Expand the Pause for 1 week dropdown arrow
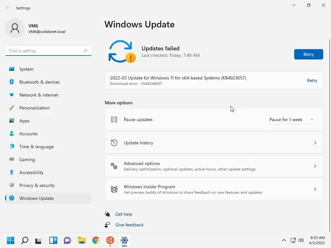The width and height of the screenshot is (331, 248). click(312, 119)
